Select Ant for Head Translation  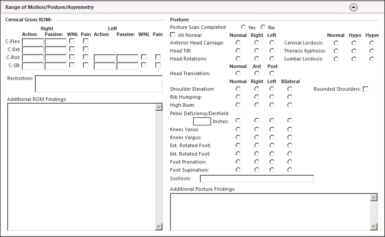257,73
